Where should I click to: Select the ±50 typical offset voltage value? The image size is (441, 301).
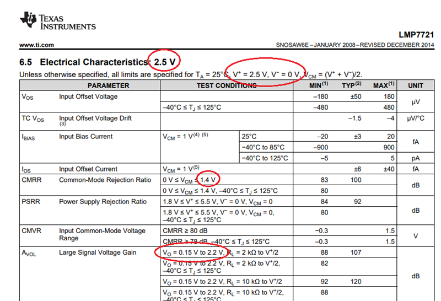click(x=356, y=96)
